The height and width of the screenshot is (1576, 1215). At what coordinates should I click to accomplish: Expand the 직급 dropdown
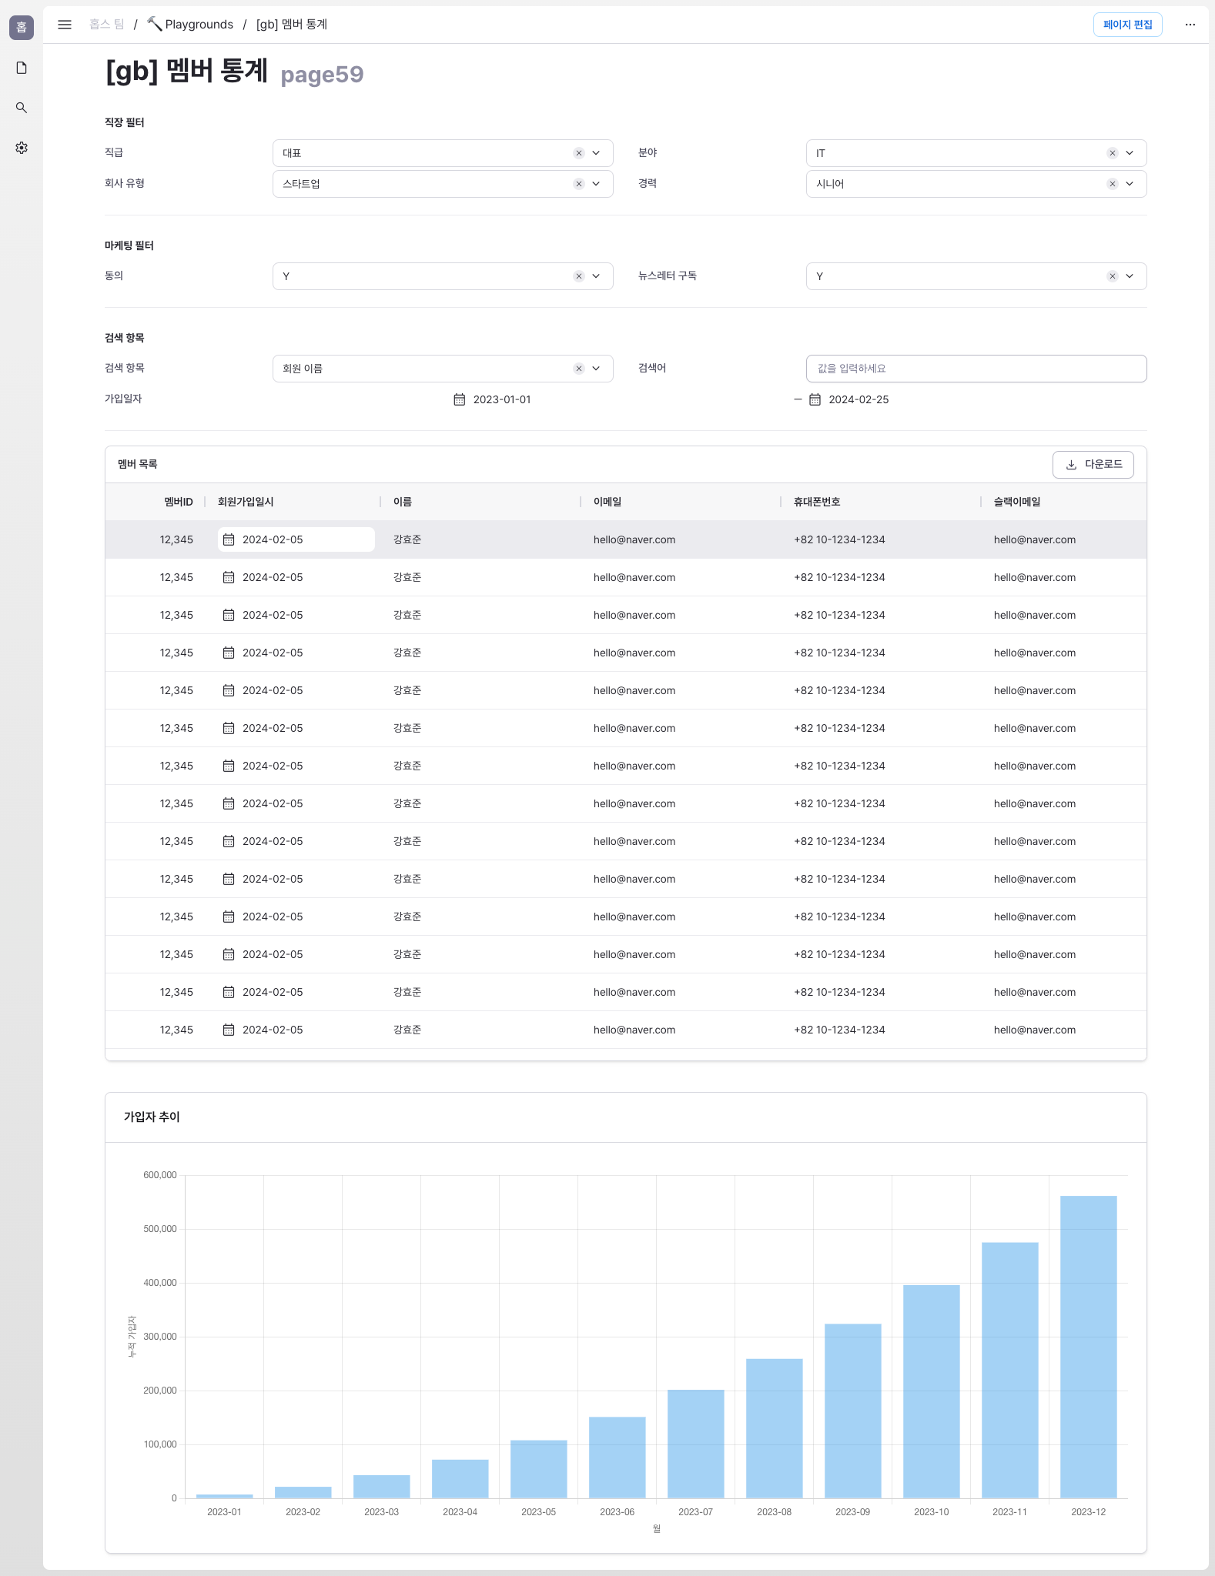(596, 153)
